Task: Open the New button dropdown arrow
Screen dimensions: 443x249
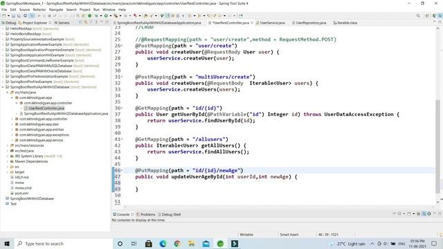Action: 8,16
